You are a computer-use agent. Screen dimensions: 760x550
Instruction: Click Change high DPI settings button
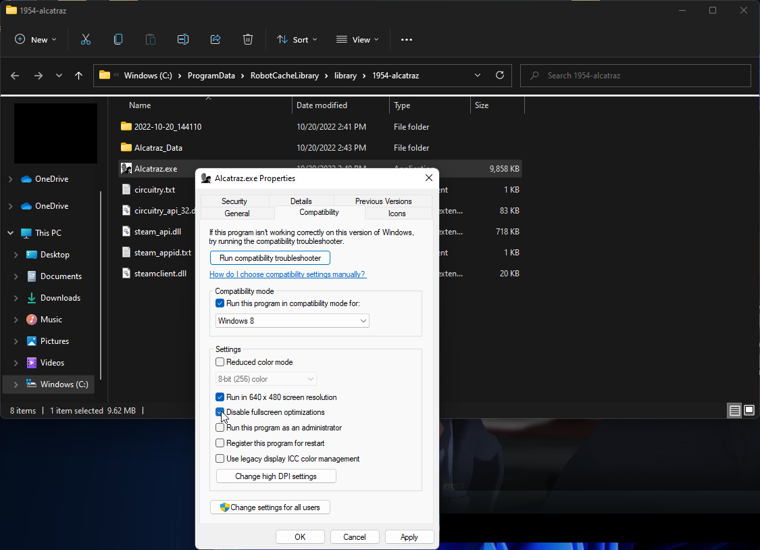tap(276, 476)
